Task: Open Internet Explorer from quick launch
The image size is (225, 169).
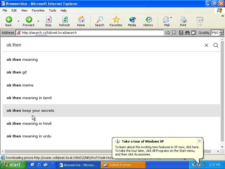Action: [x=39, y=165]
